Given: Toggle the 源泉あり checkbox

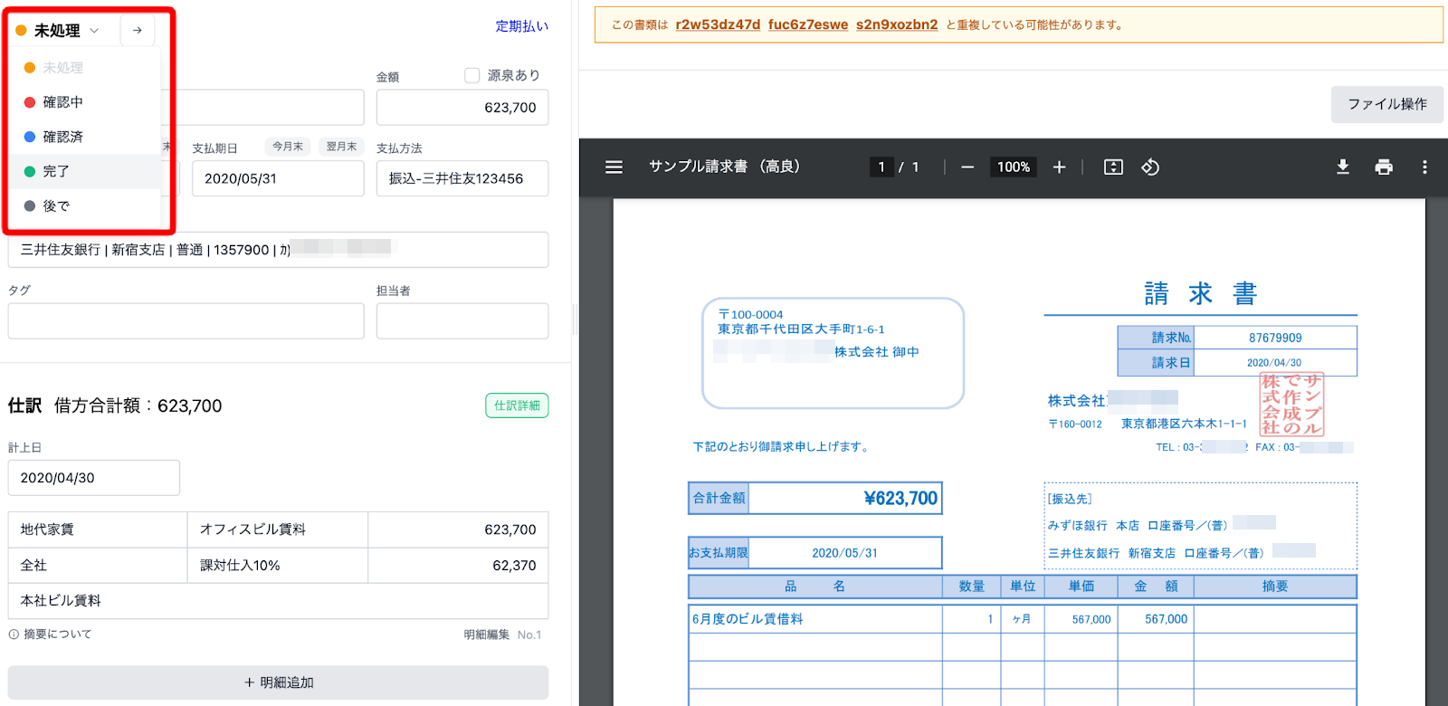Looking at the screenshot, I should coord(472,75).
